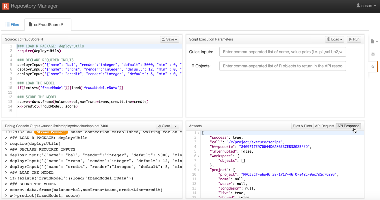Show the Files & Plots artifacts view
Image resolution: width=380 pixels, height=200 pixels.
click(x=302, y=126)
